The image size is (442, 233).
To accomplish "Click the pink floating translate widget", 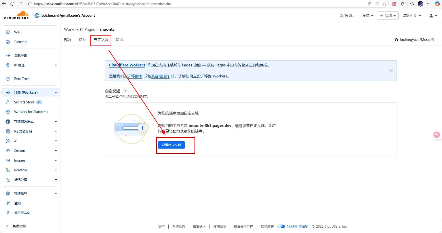I will coord(437,135).
